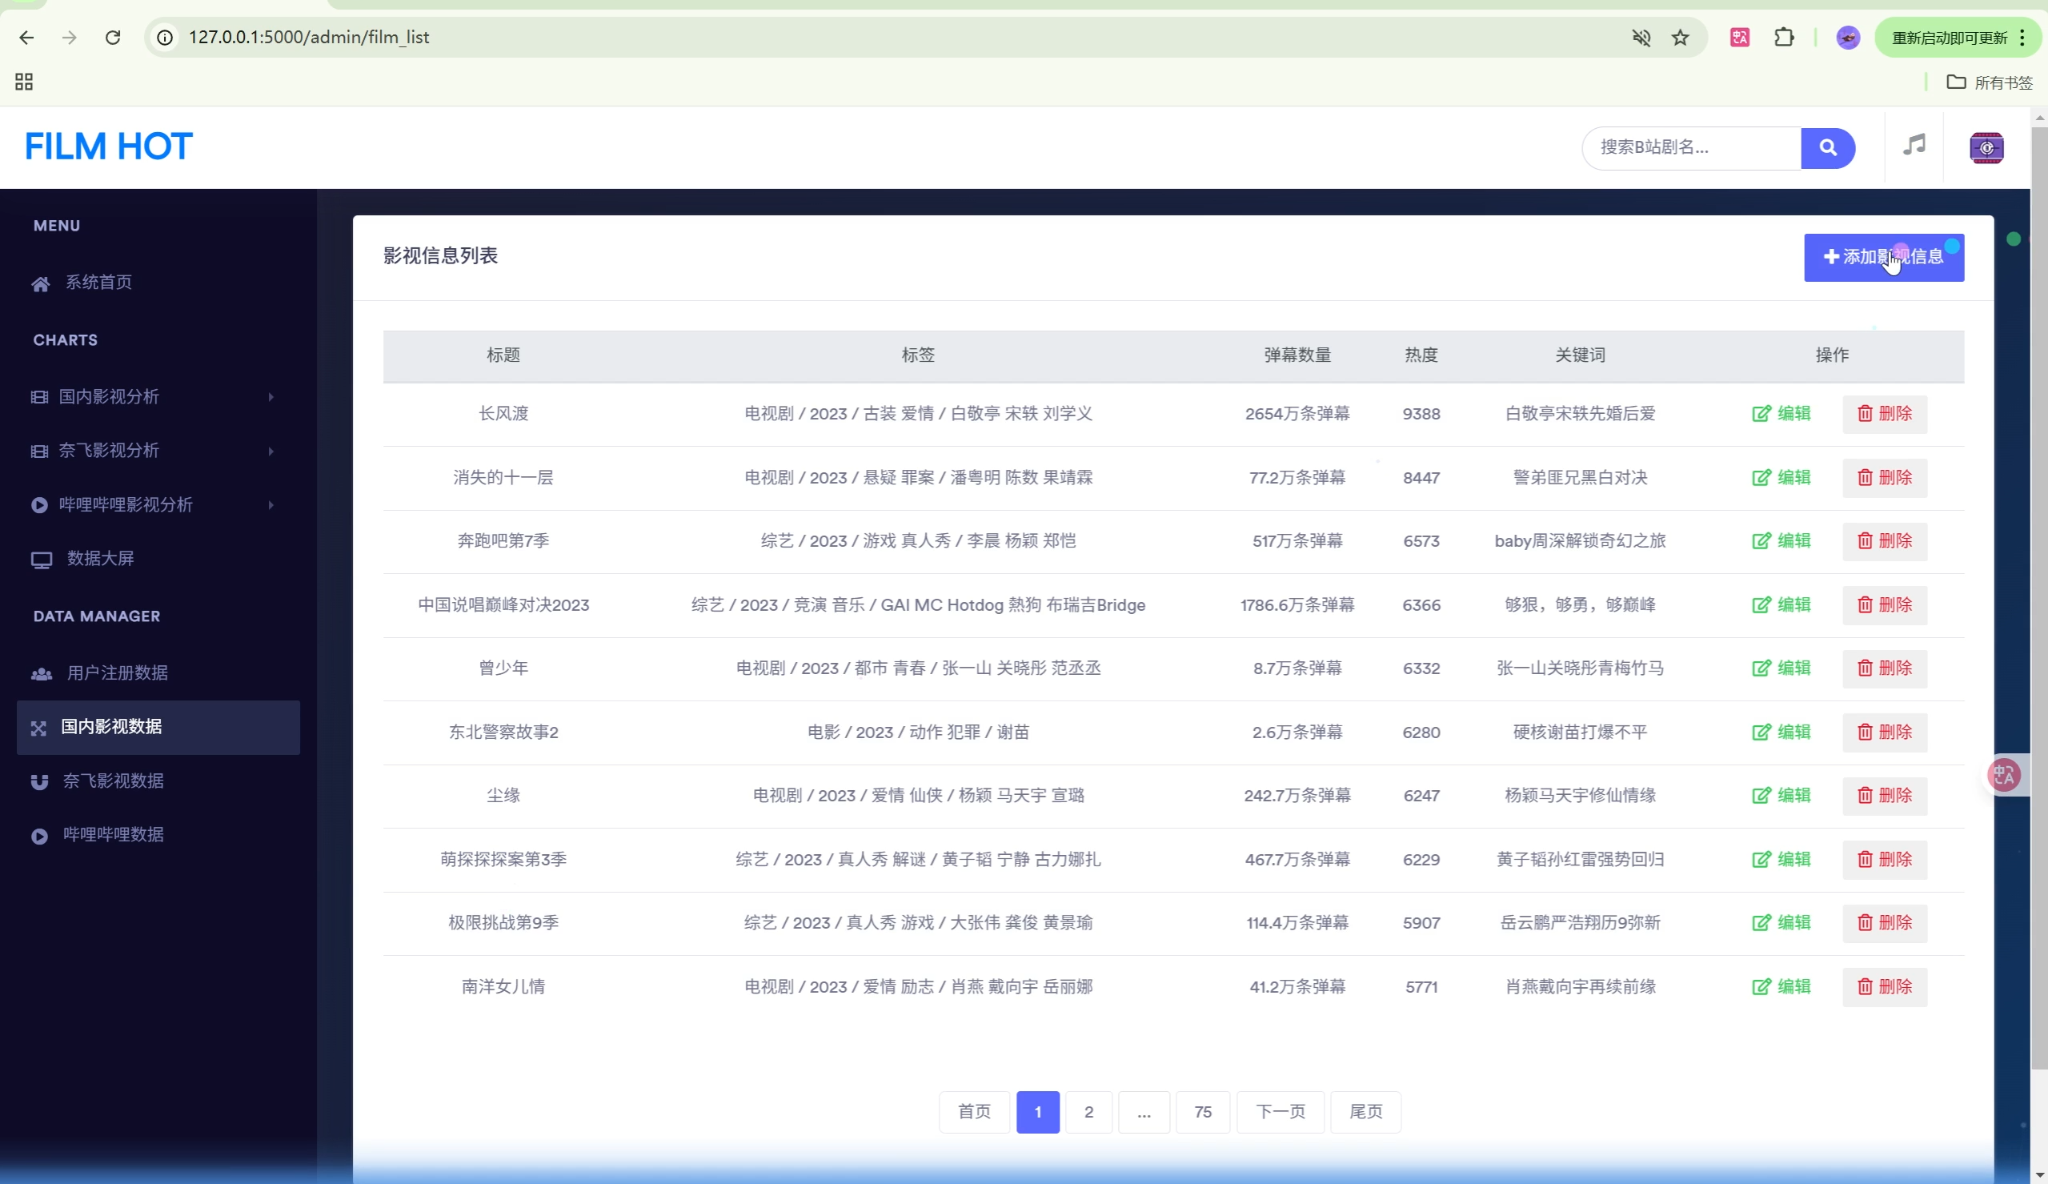The height and width of the screenshot is (1184, 2048).
Task: Go to page 2 of pagination
Action: click(1088, 1112)
